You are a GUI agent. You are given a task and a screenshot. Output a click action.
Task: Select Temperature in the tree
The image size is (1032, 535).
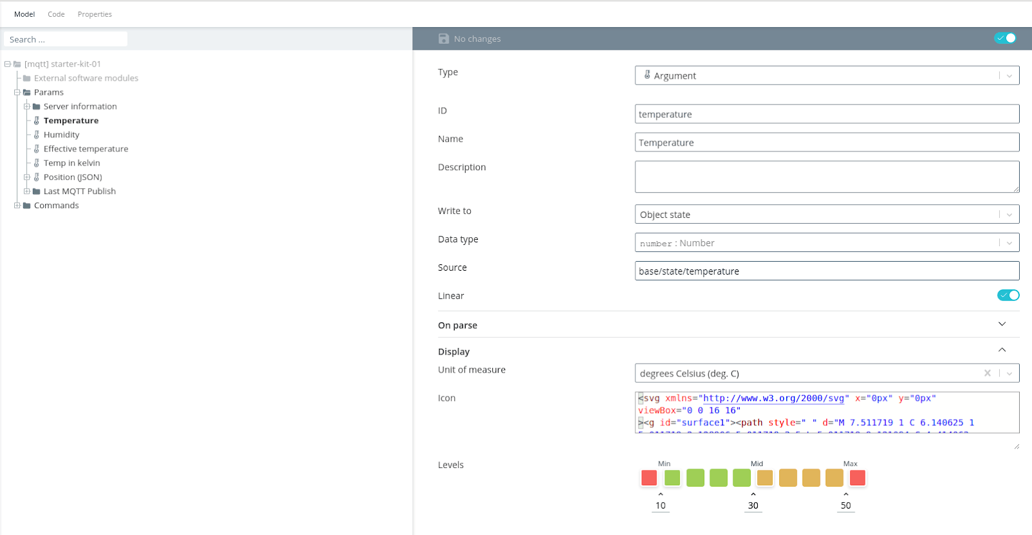[x=71, y=121]
